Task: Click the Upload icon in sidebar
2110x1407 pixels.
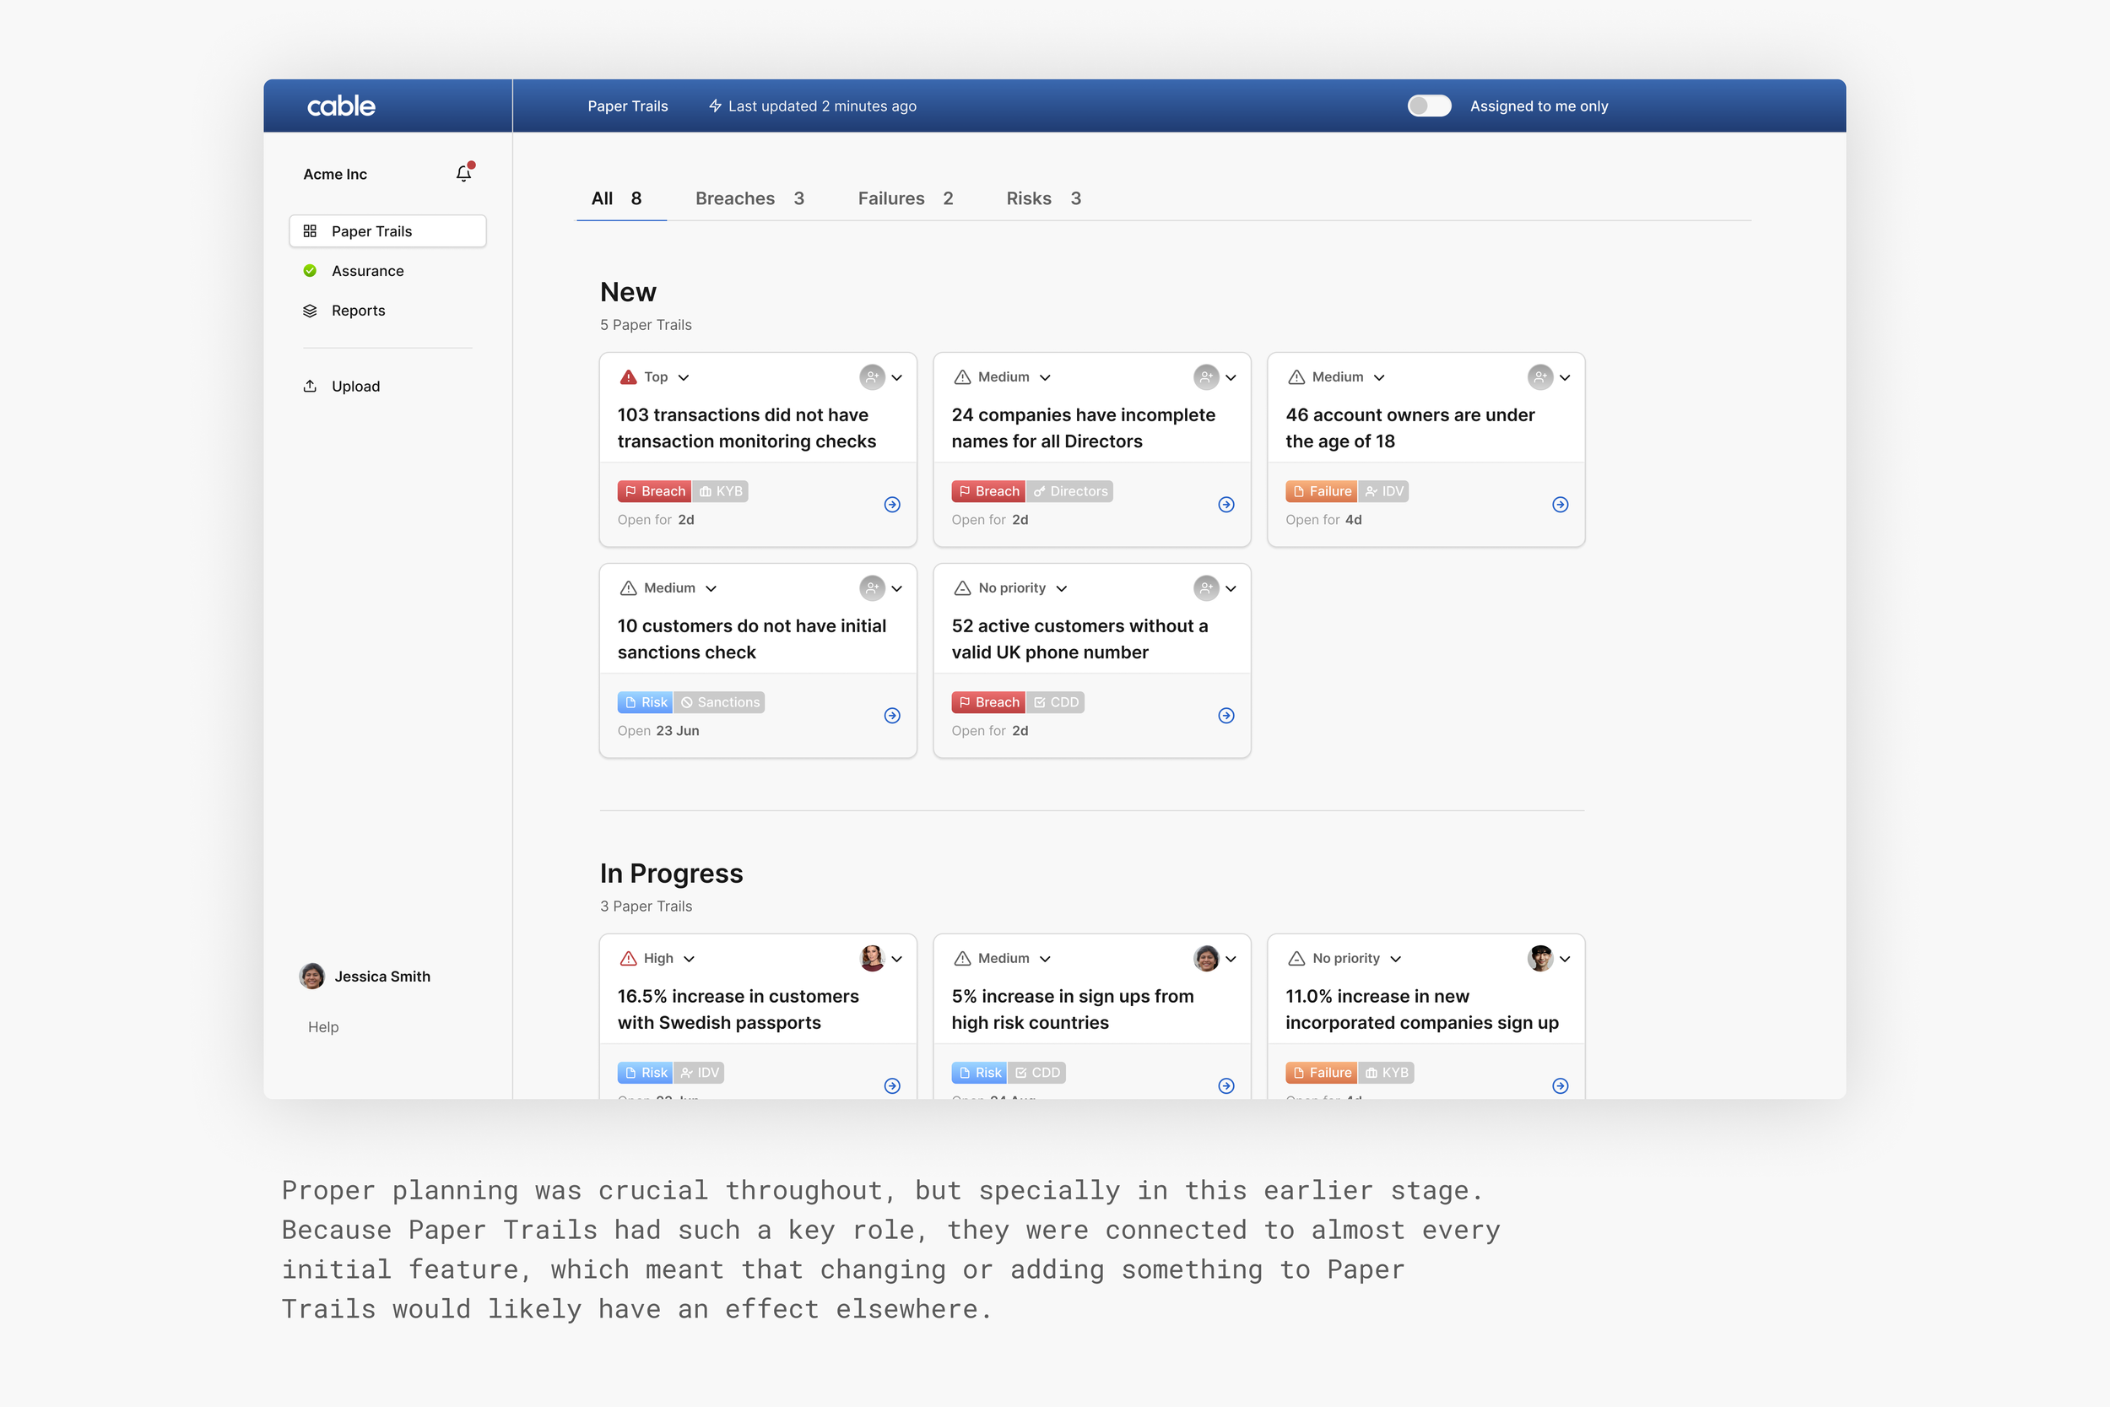Action: pyautogui.click(x=311, y=386)
